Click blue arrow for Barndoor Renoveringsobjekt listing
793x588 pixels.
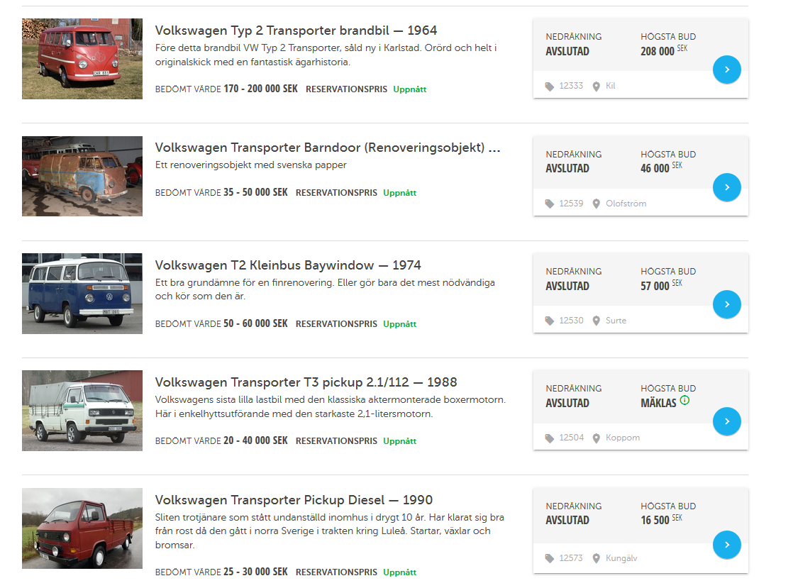pos(727,187)
